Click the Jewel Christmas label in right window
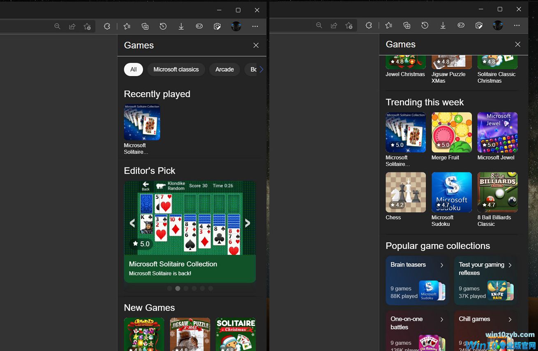The width and height of the screenshot is (538, 351). click(x=405, y=74)
